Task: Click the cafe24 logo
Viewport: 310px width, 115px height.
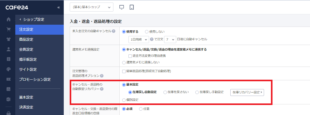Action: click(17, 7)
